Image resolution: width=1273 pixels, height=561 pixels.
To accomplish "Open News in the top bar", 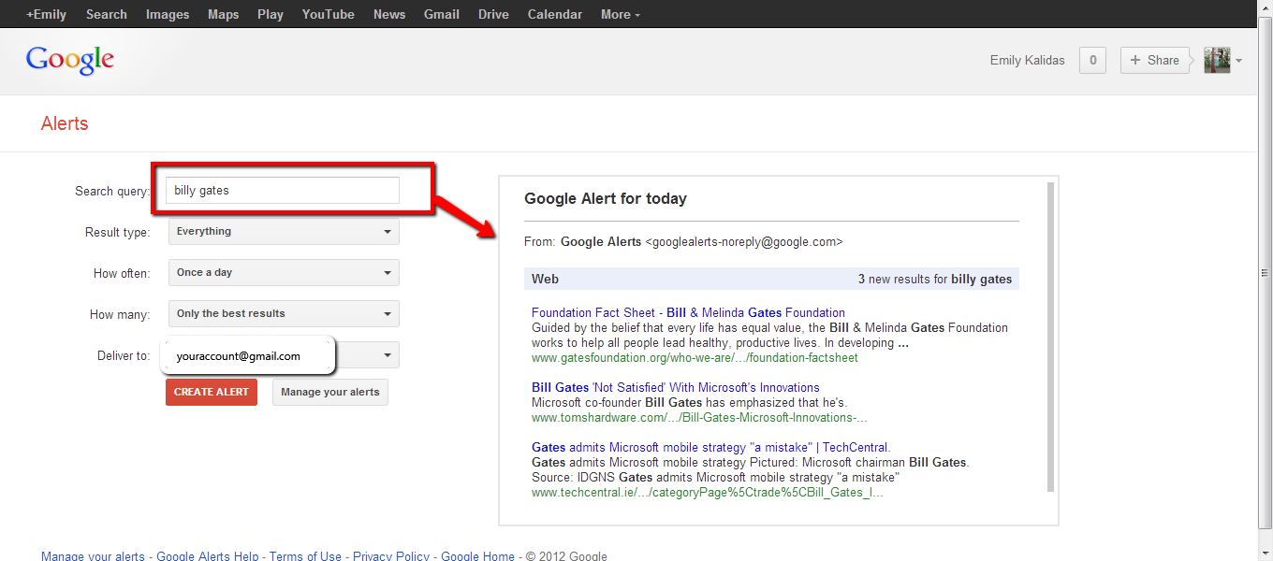I will pyautogui.click(x=389, y=14).
